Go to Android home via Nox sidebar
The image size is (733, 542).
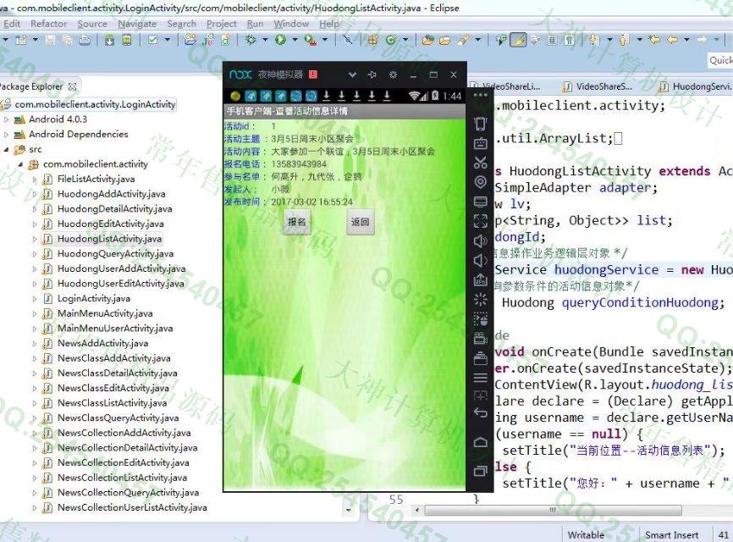(x=481, y=442)
